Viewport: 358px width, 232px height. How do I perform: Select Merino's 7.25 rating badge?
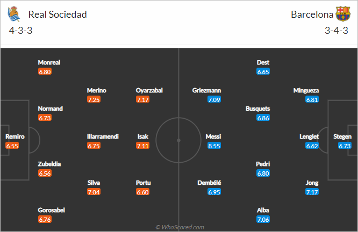[x=94, y=100]
